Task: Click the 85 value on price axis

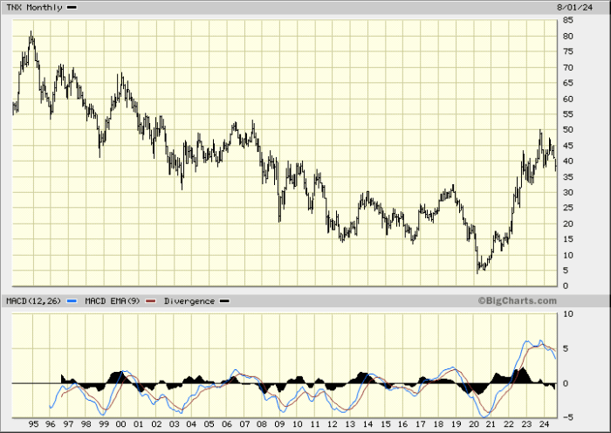Action: click(567, 20)
